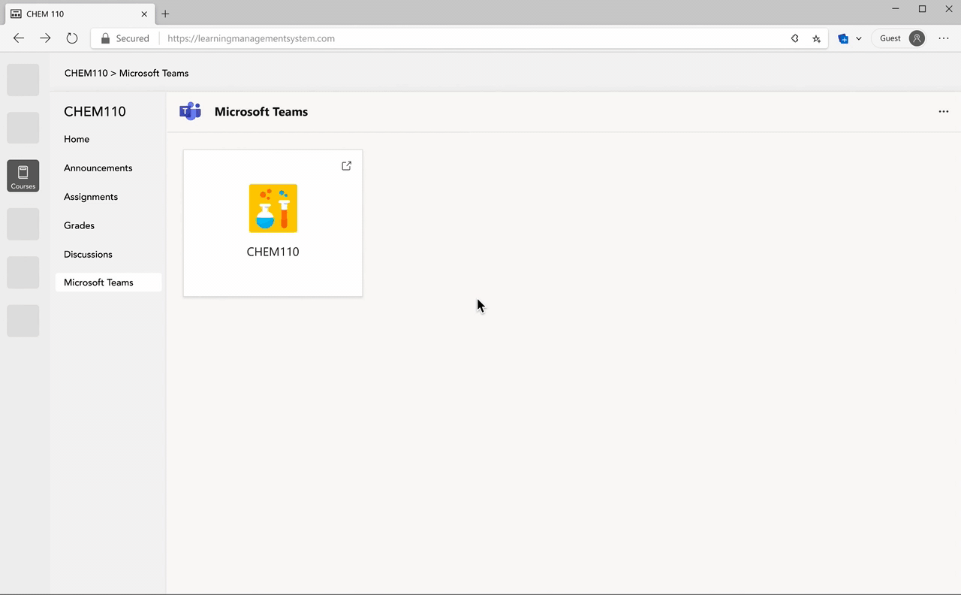Click the CHEM110 > Microsoft Teams breadcrumb
This screenshot has width=961, height=595.
point(126,73)
